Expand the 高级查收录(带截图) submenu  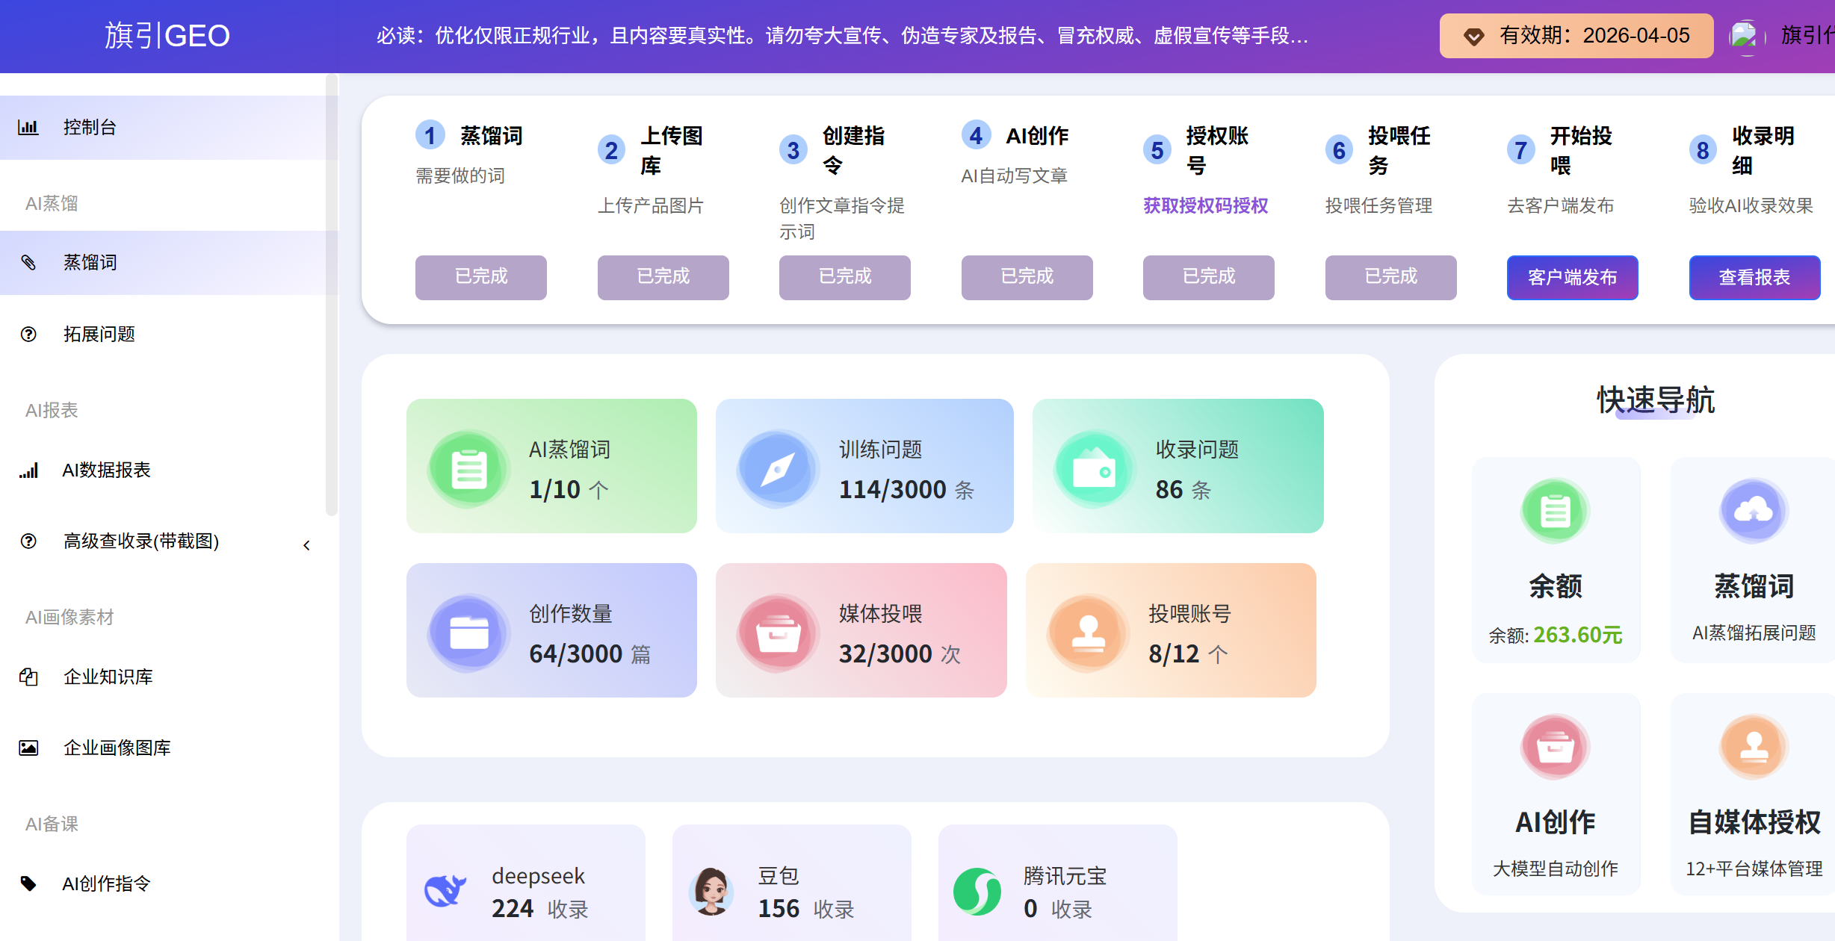pyautogui.click(x=306, y=544)
